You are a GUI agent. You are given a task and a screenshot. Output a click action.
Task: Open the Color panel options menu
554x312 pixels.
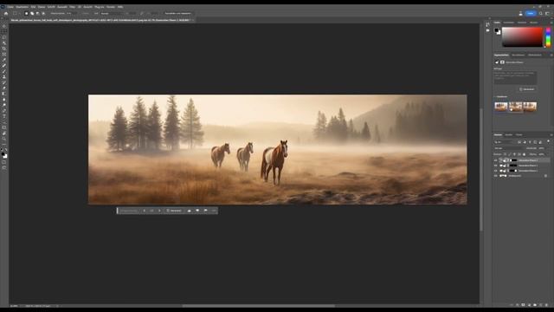551,23
